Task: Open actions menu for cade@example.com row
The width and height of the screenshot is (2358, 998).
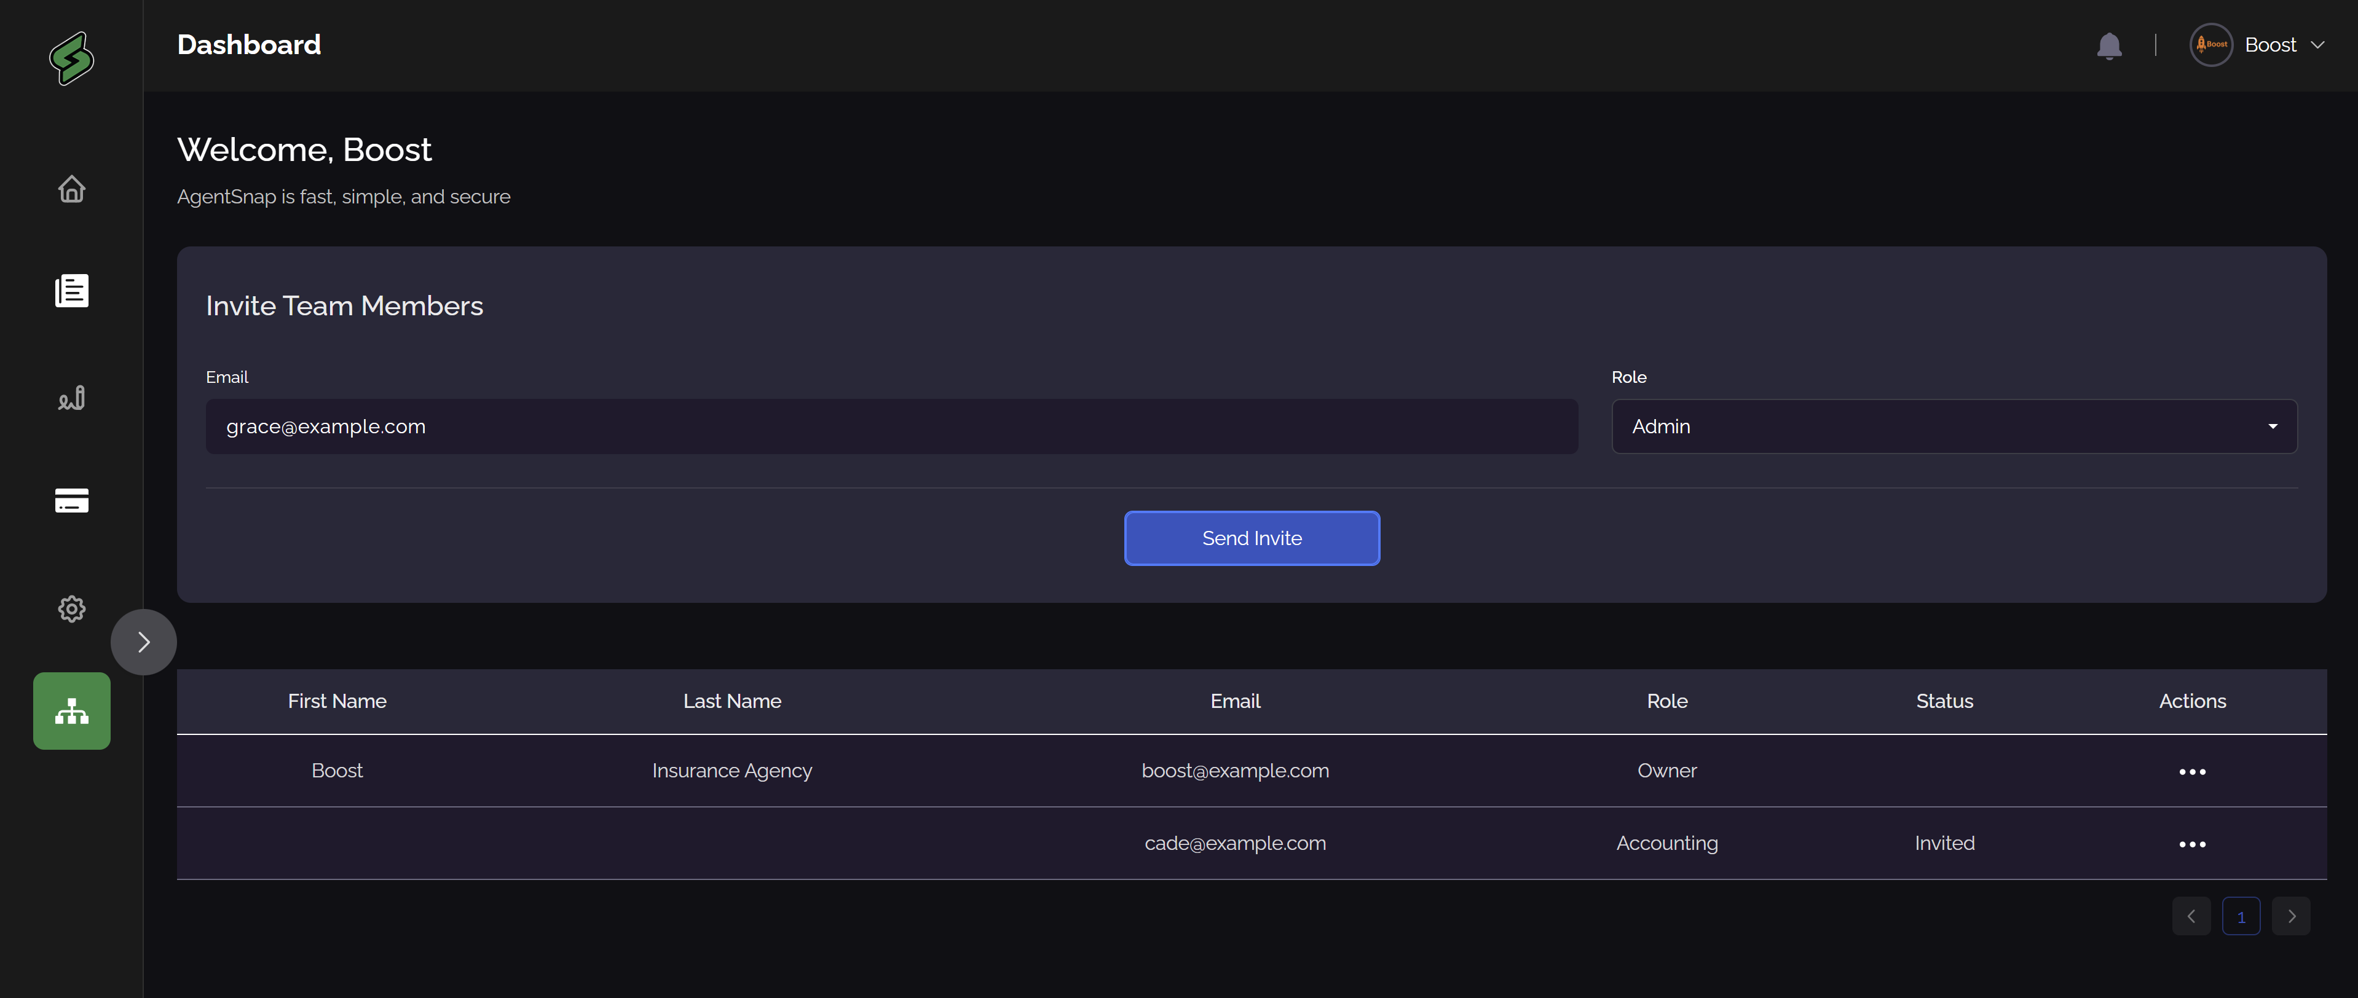Action: (x=2191, y=843)
